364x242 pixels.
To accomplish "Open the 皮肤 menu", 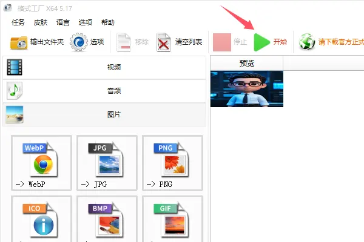I will coord(41,22).
